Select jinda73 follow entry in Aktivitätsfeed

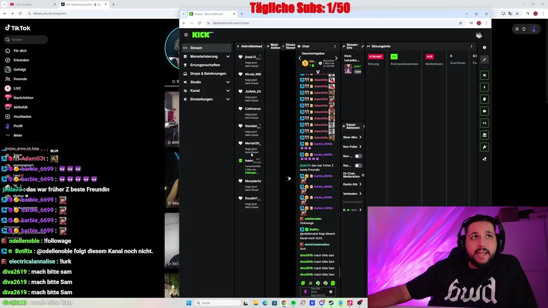point(250,62)
